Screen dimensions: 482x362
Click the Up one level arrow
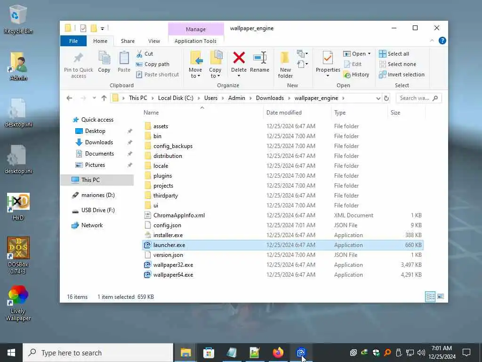tap(104, 98)
